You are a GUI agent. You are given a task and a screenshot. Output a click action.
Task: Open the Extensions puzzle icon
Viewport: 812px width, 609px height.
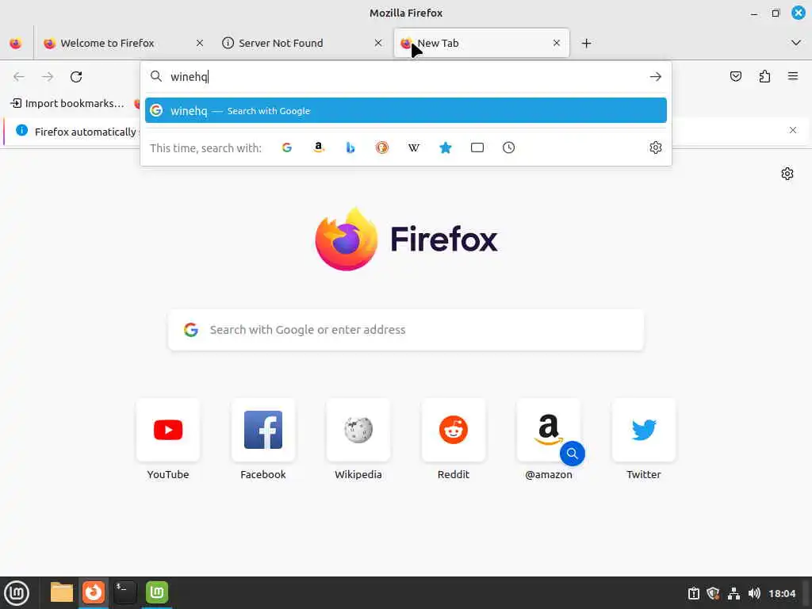764,77
